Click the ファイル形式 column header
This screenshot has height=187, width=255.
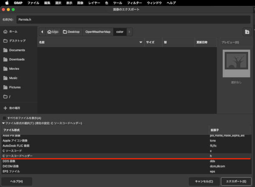coord(105,130)
